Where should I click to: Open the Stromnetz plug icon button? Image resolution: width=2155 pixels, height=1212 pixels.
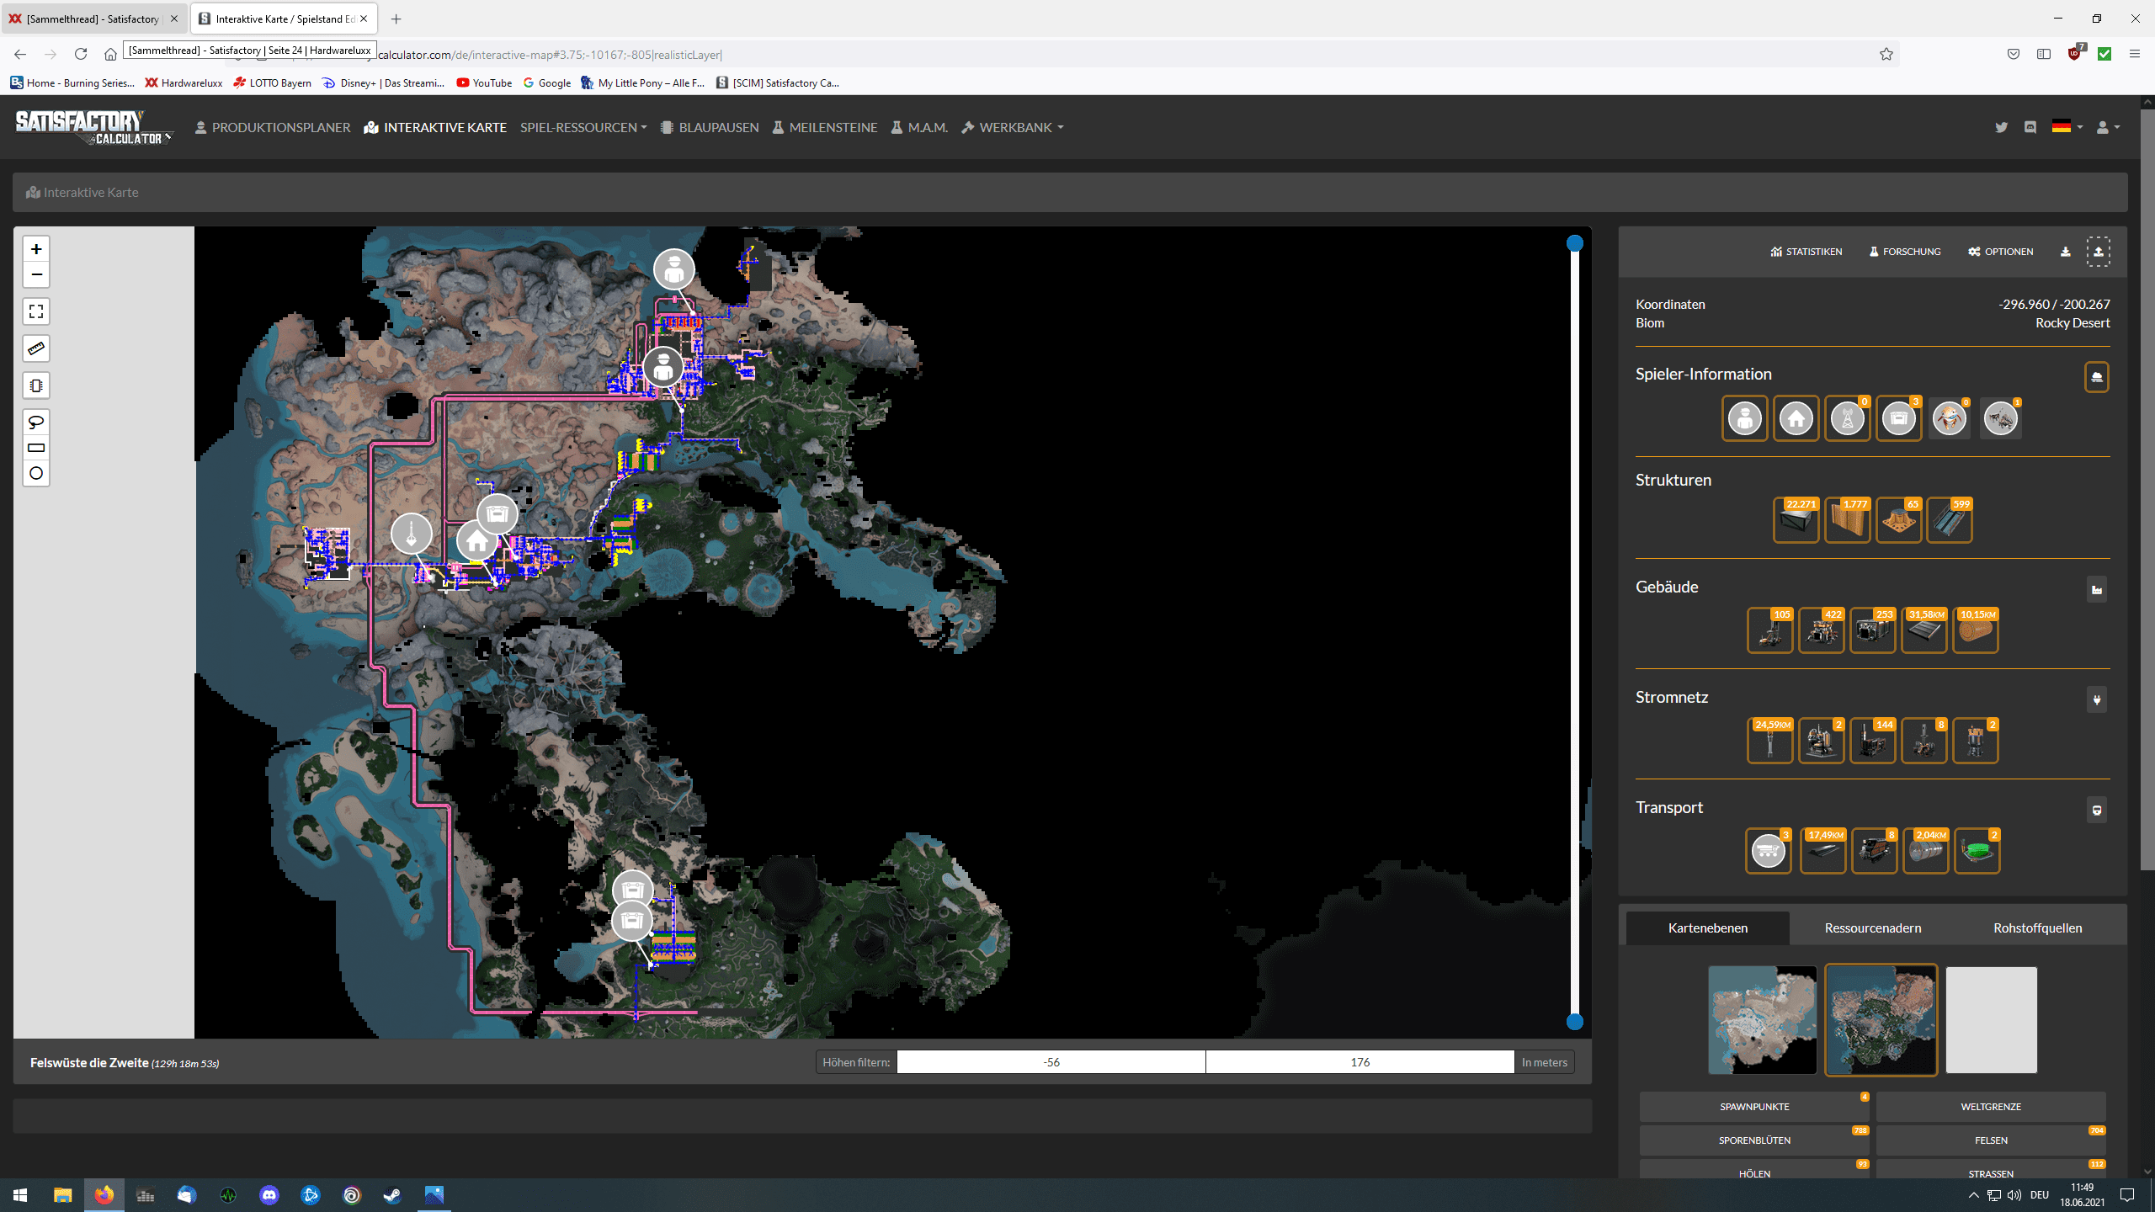[2097, 699]
